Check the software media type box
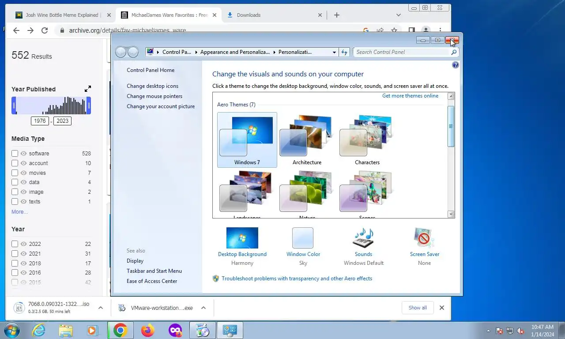Image resolution: width=565 pixels, height=339 pixels. [x=15, y=154]
